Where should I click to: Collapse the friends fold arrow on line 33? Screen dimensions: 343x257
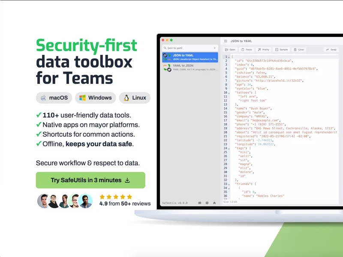click(229, 184)
